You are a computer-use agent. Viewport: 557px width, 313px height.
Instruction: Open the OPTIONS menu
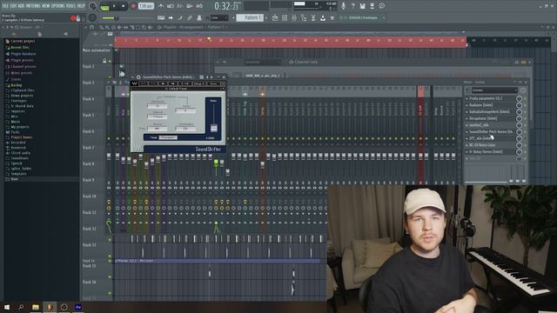click(58, 6)
